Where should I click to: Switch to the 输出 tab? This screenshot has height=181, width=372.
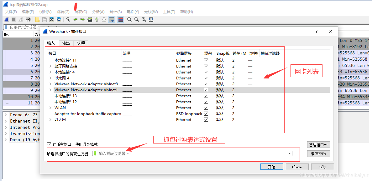[x=66, y=43]
